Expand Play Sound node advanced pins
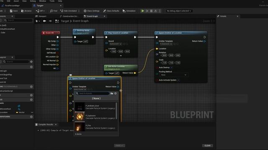This screenshot has height=150, width=268. click(x=121, y=55)
